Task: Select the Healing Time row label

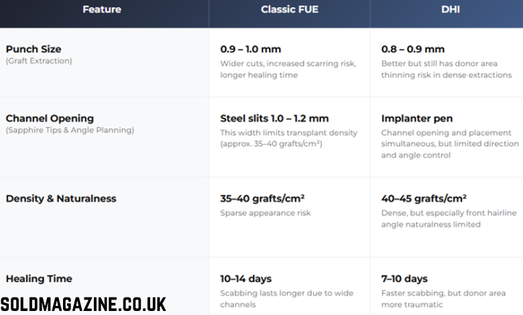Action: pyautogui.click(x=39, y=279)
